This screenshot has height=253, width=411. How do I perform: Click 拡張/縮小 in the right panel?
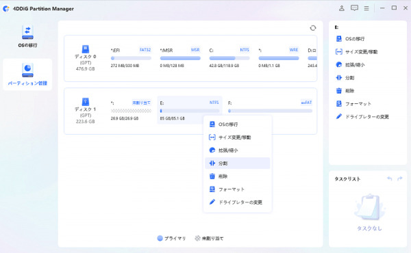(x=350, y=65)
